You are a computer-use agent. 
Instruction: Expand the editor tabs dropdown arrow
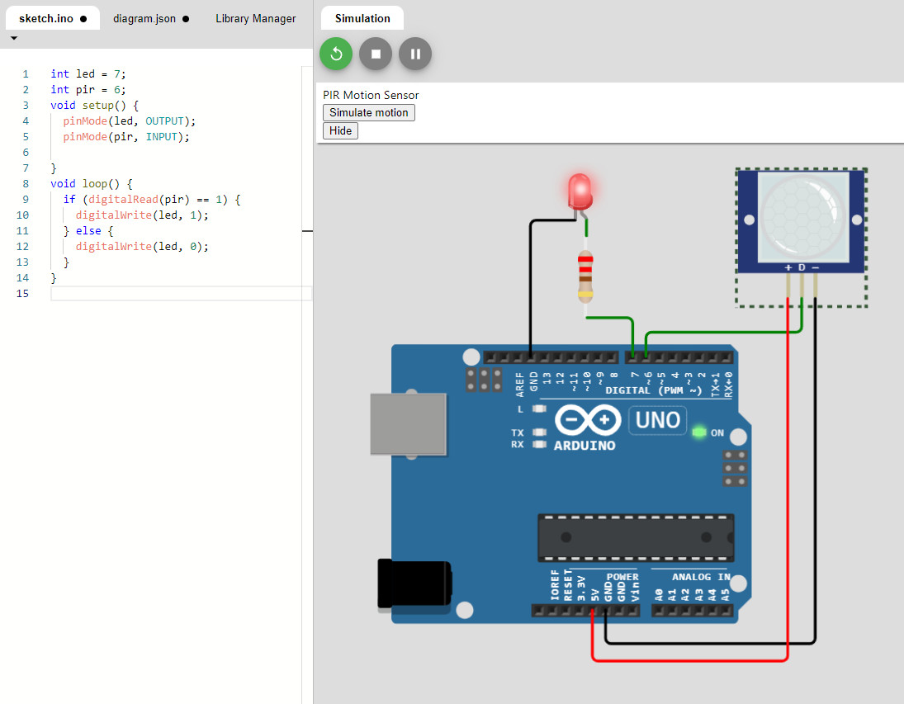pyautogui.click(x=14, y=38)
